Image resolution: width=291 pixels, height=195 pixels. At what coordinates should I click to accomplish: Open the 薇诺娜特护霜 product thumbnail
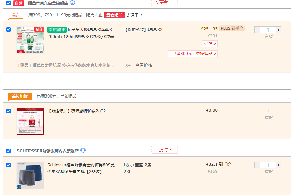coord(30,121)
